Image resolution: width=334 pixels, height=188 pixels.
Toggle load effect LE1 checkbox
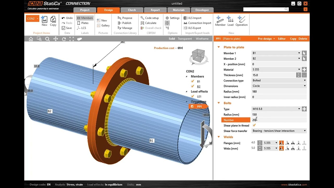tap(193, 96)
